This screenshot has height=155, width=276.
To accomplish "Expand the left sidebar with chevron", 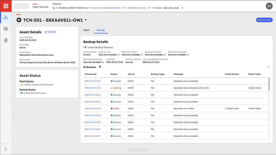I will [x=6, y=149].
